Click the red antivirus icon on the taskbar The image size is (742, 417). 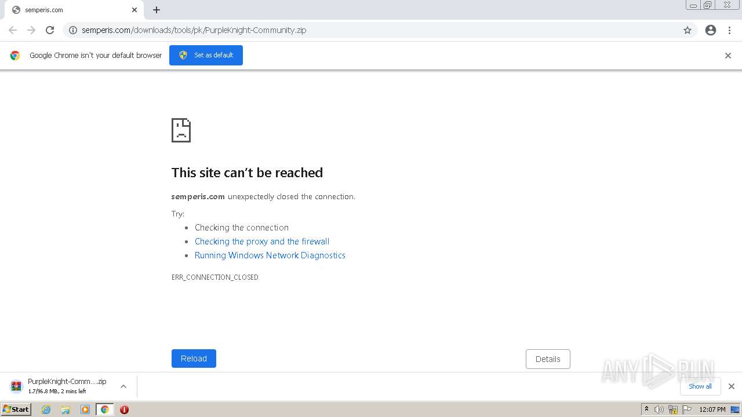(x=124, y=409)
